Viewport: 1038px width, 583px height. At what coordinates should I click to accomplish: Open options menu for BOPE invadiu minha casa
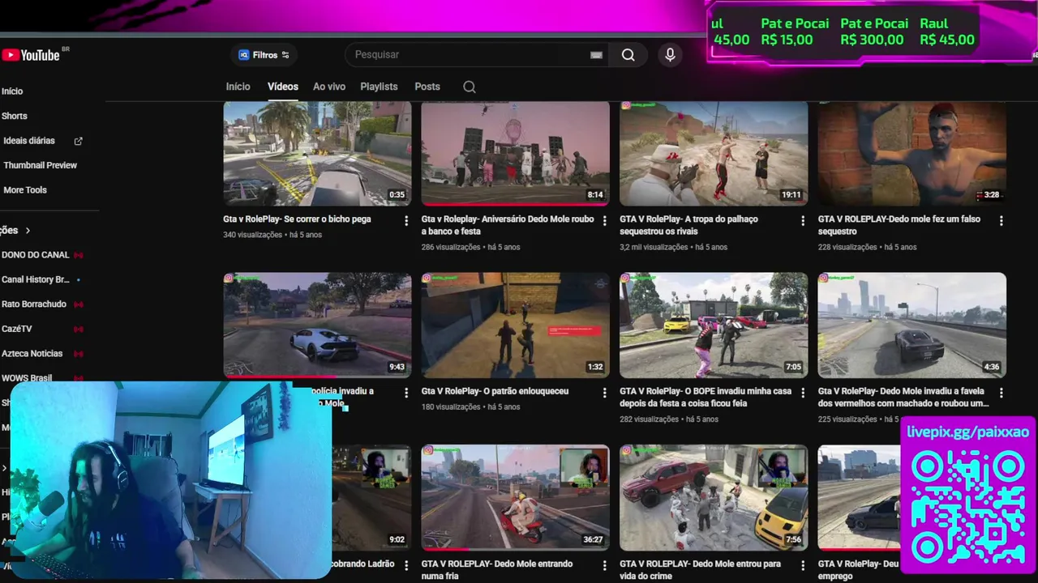803,393
